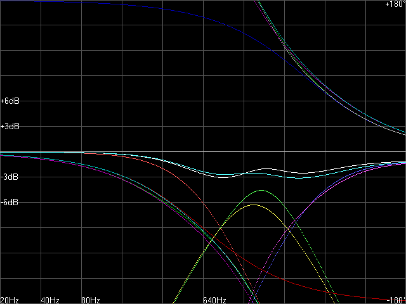The height and width of the screenshot is (304, 406).
Task: Click the -180° phase axis label
Action: [x=396, y=300]
